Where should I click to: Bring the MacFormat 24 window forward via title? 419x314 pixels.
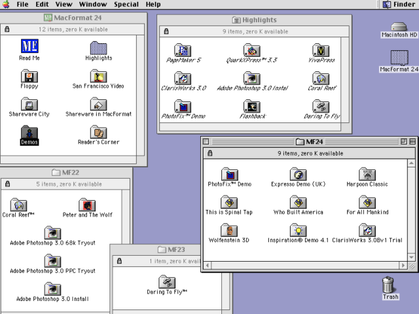point(73,18)
